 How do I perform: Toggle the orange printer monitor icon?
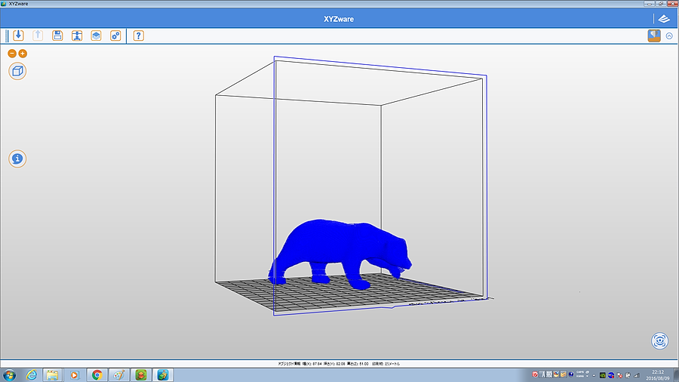[654, 35]
